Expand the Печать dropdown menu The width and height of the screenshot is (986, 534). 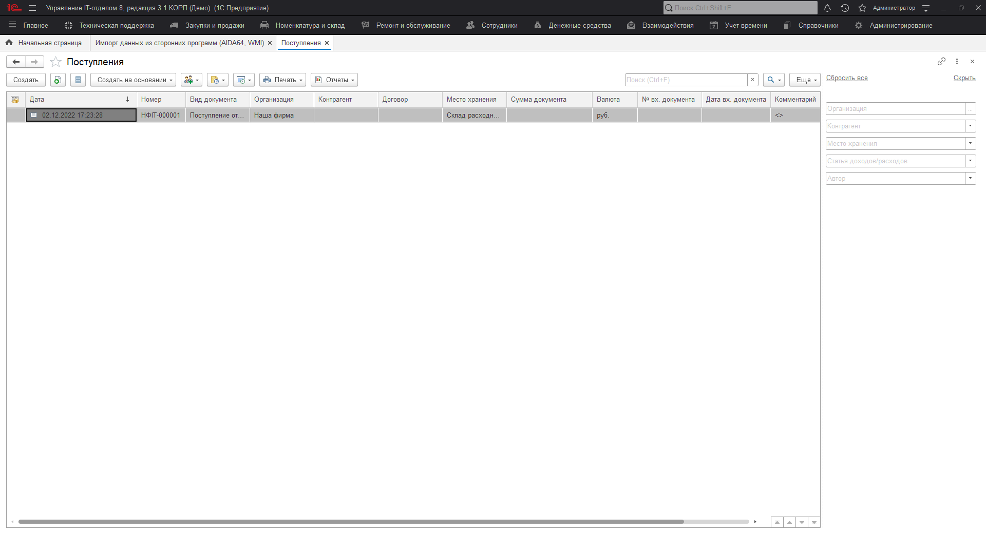click(282, 80)
